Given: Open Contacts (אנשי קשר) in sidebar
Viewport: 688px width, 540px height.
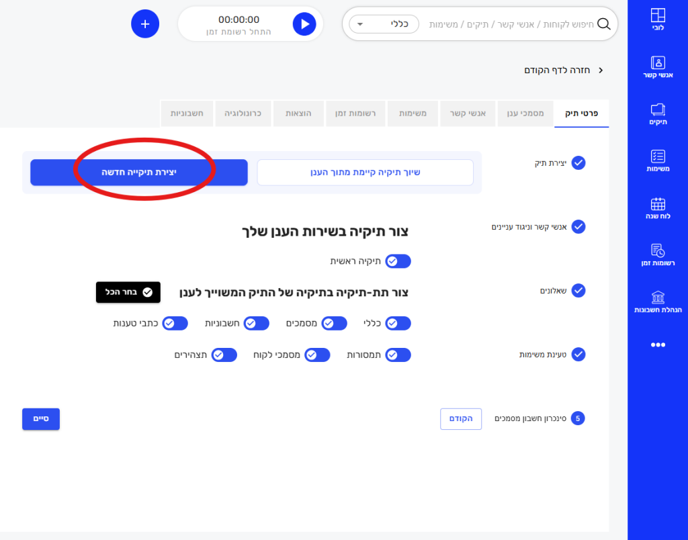Looking at the screenshot, I should [x=658, y=67].
